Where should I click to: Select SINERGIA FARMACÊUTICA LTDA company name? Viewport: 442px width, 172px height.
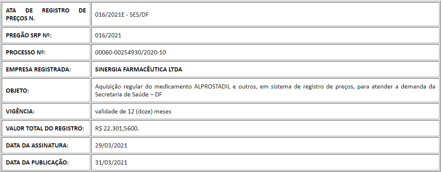139,69
